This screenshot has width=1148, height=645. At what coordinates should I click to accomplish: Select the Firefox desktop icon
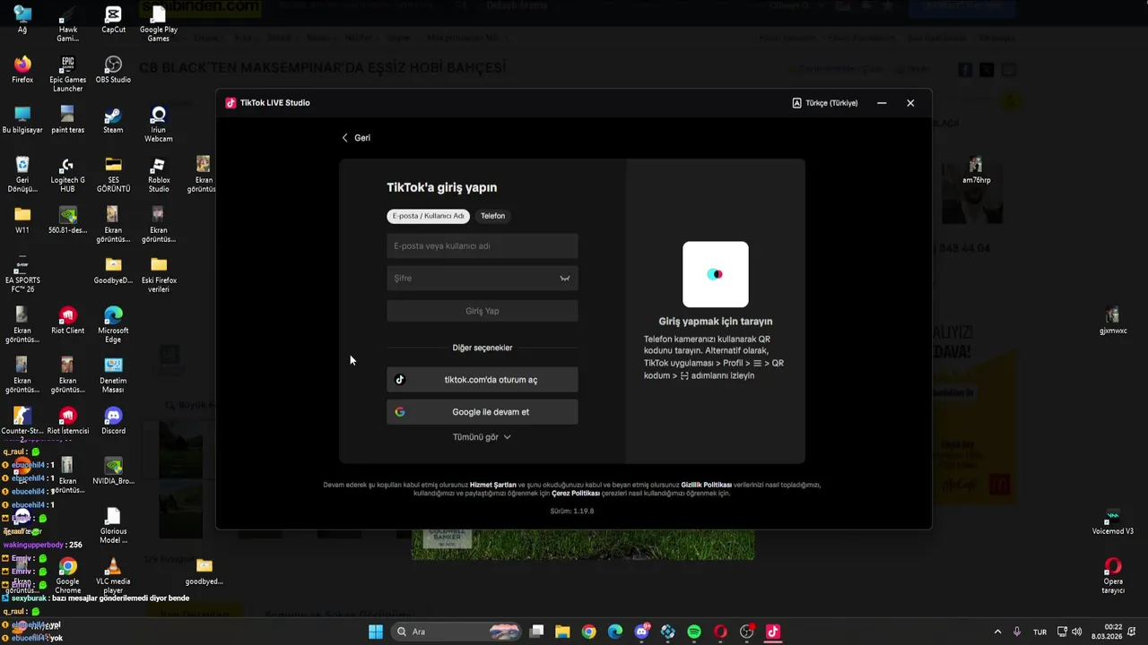coord(22,70)
